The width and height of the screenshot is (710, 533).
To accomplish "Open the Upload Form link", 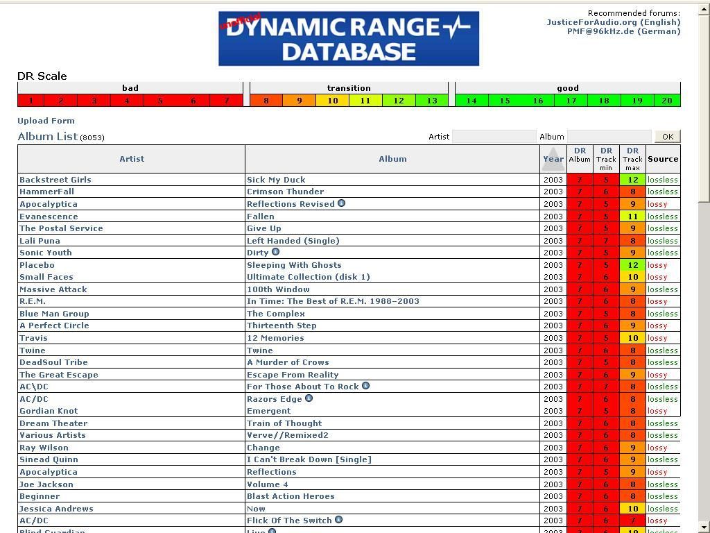I will point(46,121).
